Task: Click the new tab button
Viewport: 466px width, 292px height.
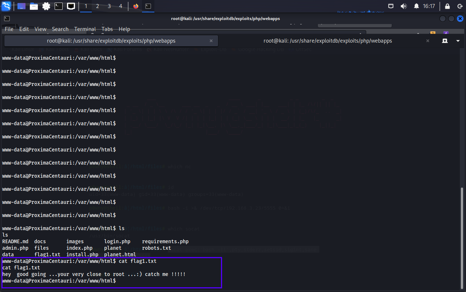Action: point(445,41)
